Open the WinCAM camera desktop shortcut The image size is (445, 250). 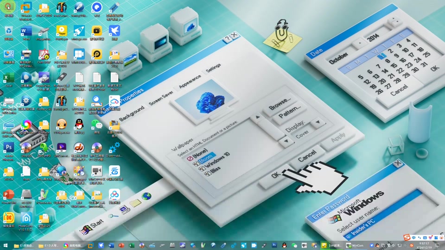click(97, 175)
